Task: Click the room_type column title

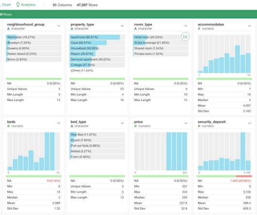Action: click(x=143, y=24)
